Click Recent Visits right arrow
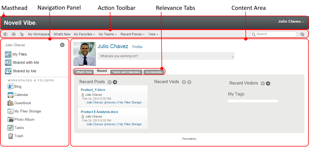309x147 pixels. 189,82
